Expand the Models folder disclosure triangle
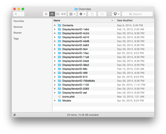Image resolution: width=166 pixels, height=134 pixels. coord(55,100)
